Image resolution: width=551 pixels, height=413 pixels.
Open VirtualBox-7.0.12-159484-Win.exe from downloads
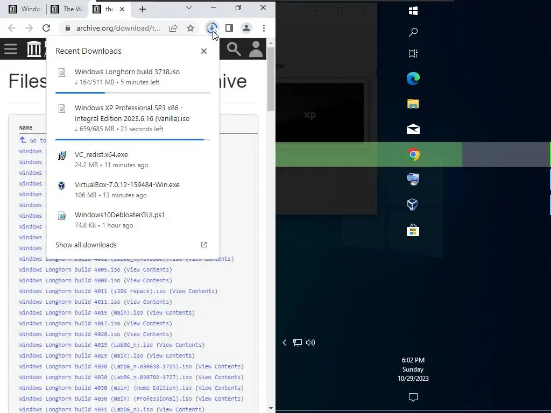[x=133, y=190]
